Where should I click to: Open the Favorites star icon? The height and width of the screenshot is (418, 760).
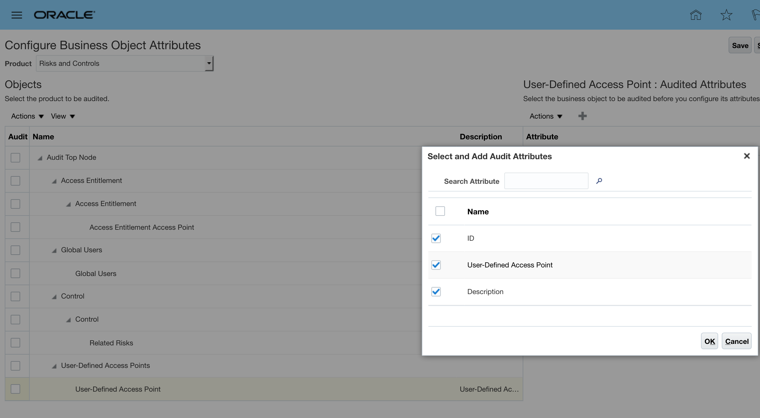726,15
